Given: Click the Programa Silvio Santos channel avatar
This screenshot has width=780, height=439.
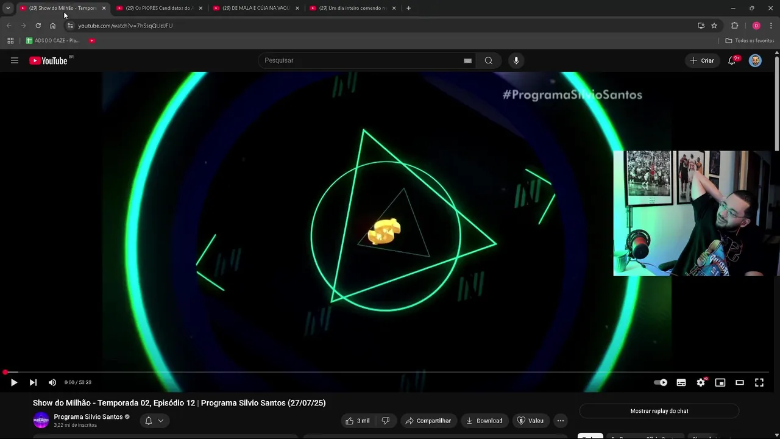Looking at the screenshot, I should tap(41, 420).
